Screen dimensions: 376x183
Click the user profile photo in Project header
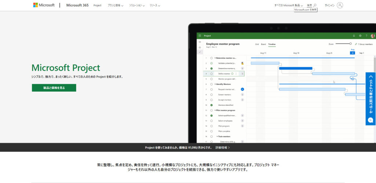click(x=372, y=36)
